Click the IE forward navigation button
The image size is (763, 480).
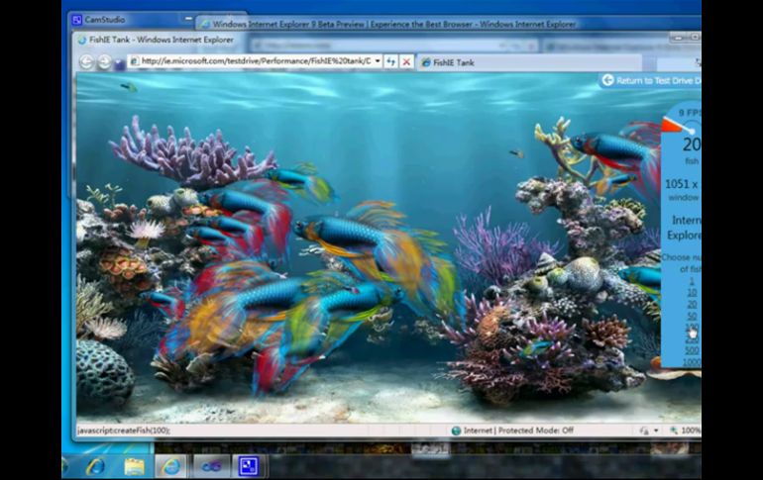coord(104,61)
